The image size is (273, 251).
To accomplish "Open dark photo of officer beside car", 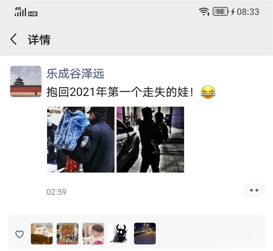I will click(150, 140).
